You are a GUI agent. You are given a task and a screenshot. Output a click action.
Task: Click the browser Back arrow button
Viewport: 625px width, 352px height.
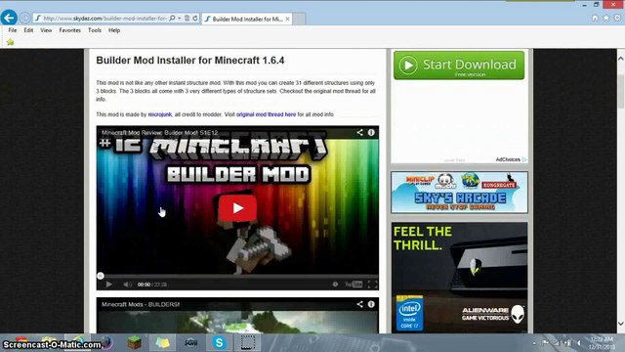click(9, 18)
